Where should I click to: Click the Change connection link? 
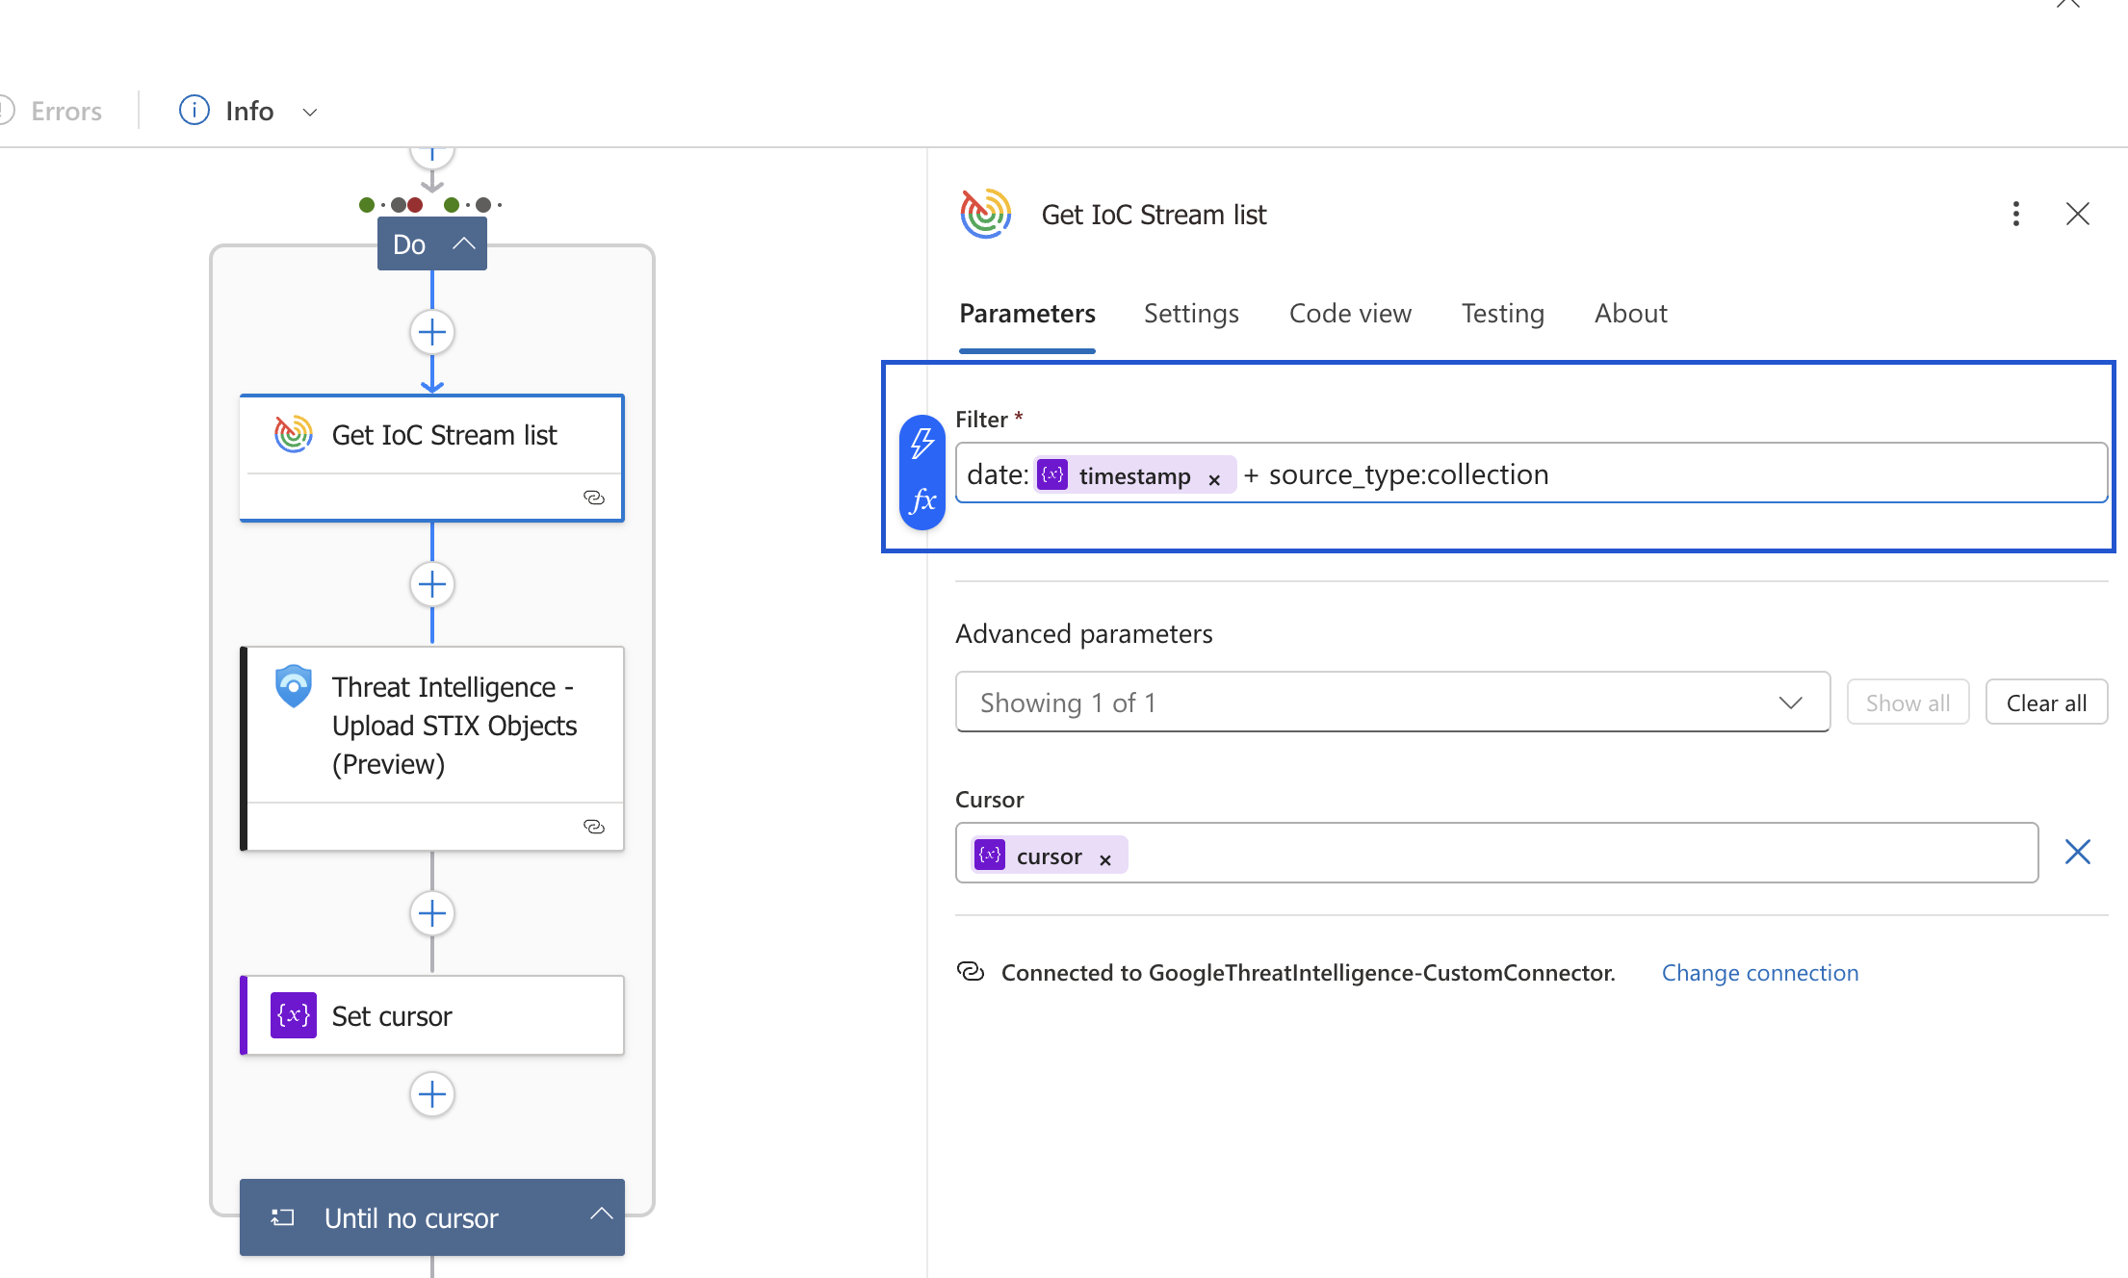click(1759, 973)
